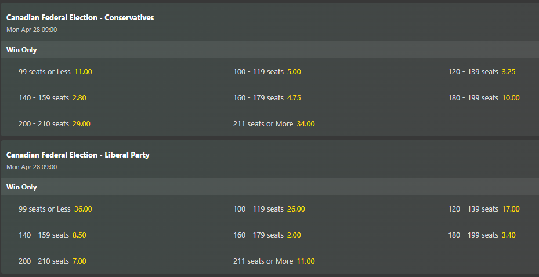This screenshot has height=277, width=539.
Task: Add Liberal Party 140 - 159 seats at 8.50
Action: 79,235
